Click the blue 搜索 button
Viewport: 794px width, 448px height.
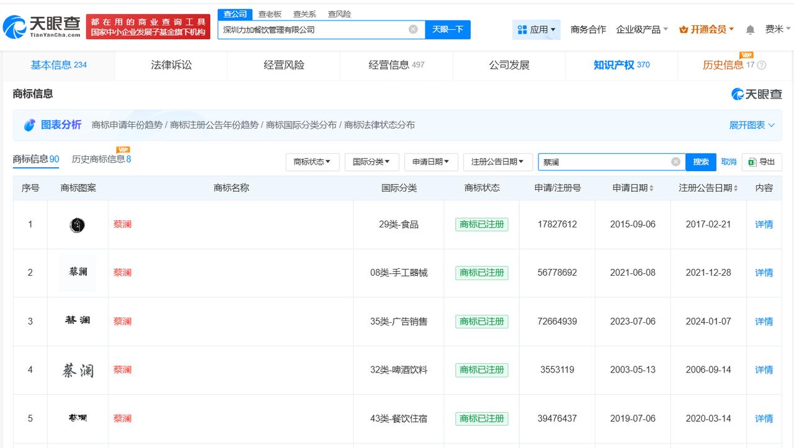[x=701, y=162]
